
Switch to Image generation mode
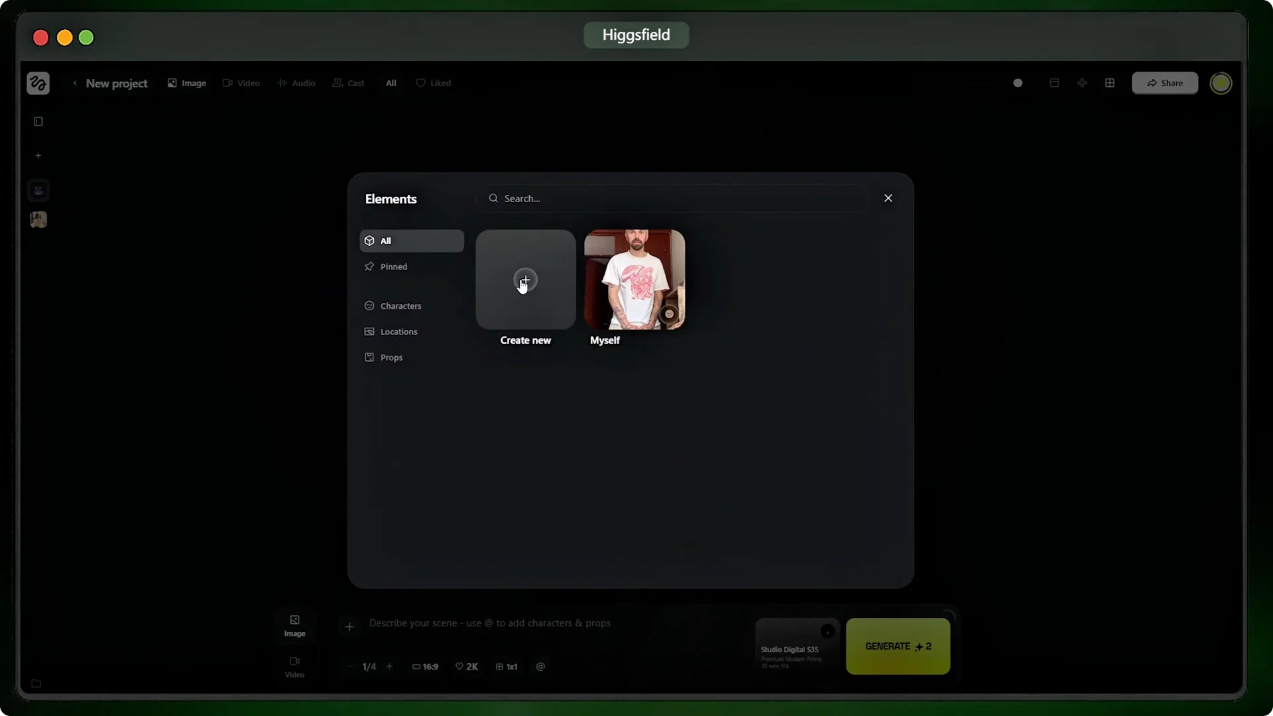click(295, 626)
